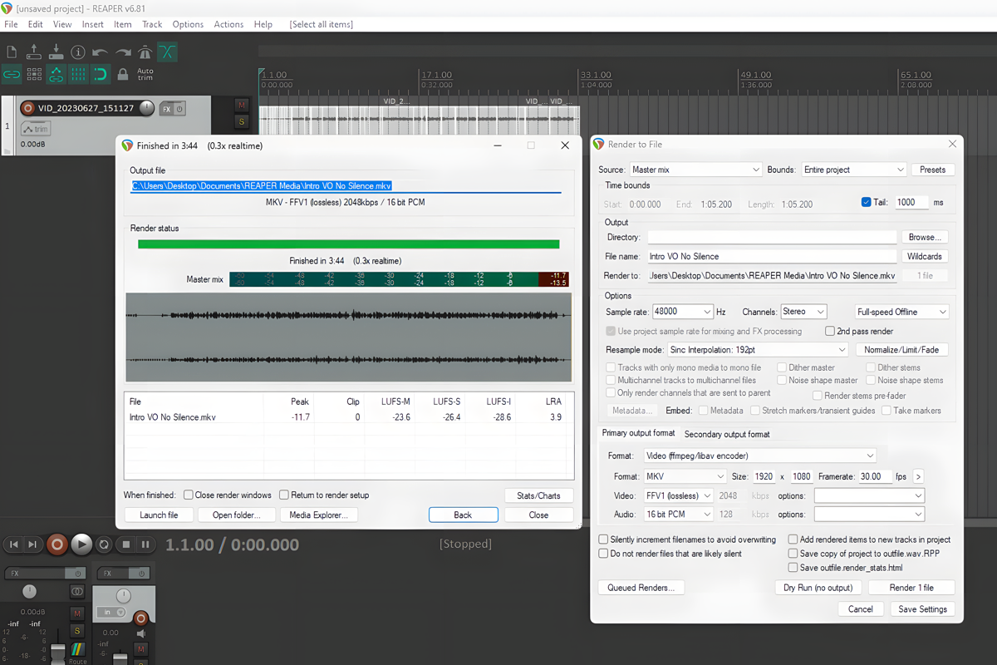Toggle the repeat loop transport button
Screen dimensions: 997x665
[x=104, y=544]
